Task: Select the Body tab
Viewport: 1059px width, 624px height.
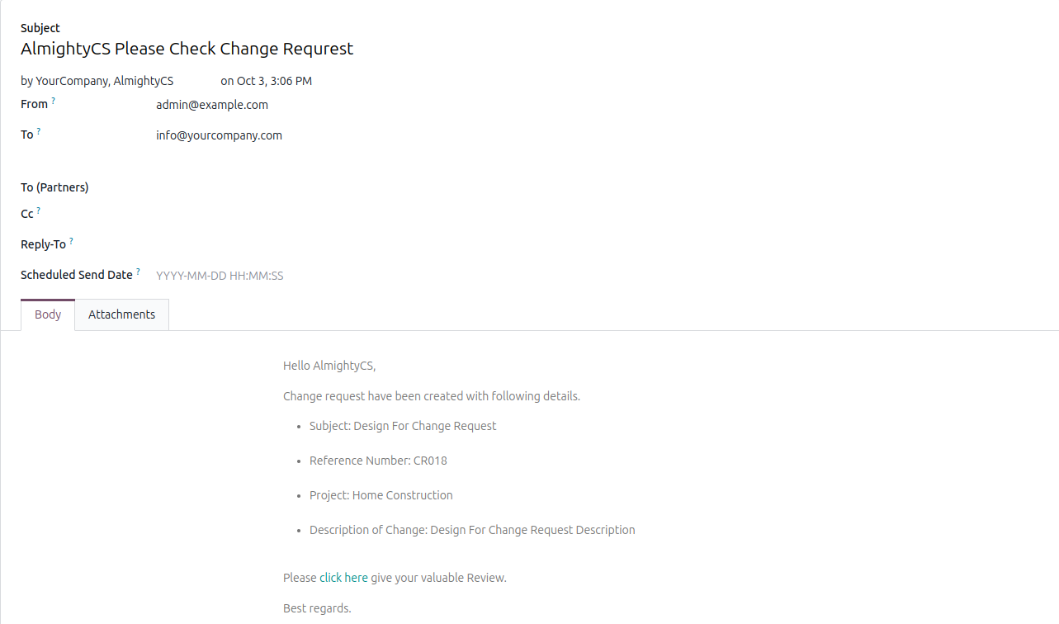Action: [48, 314]
